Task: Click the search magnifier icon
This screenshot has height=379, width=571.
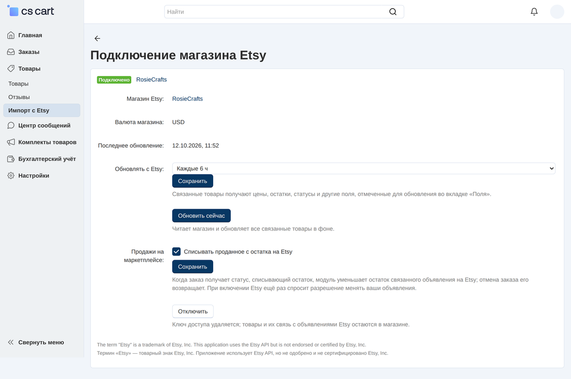Action: (393, 12)
